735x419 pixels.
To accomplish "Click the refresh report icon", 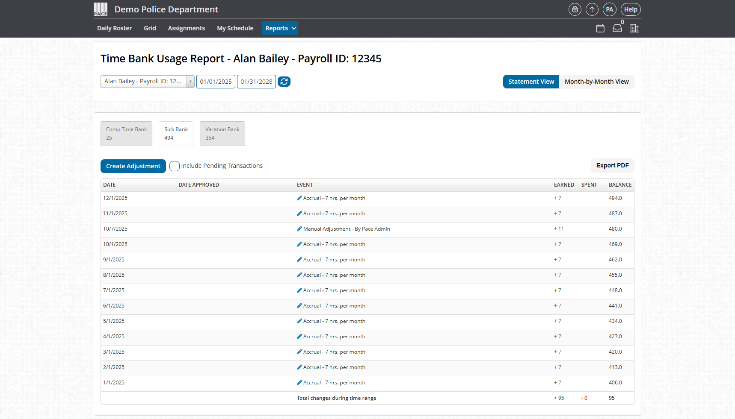I will pos(284,82).
